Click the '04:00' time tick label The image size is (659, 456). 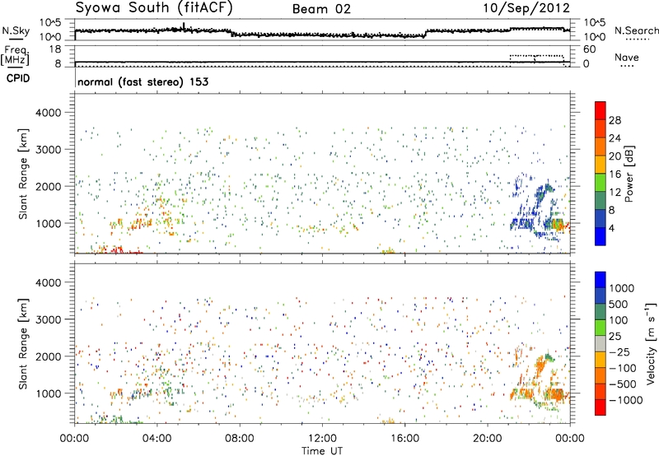point(157,439)
